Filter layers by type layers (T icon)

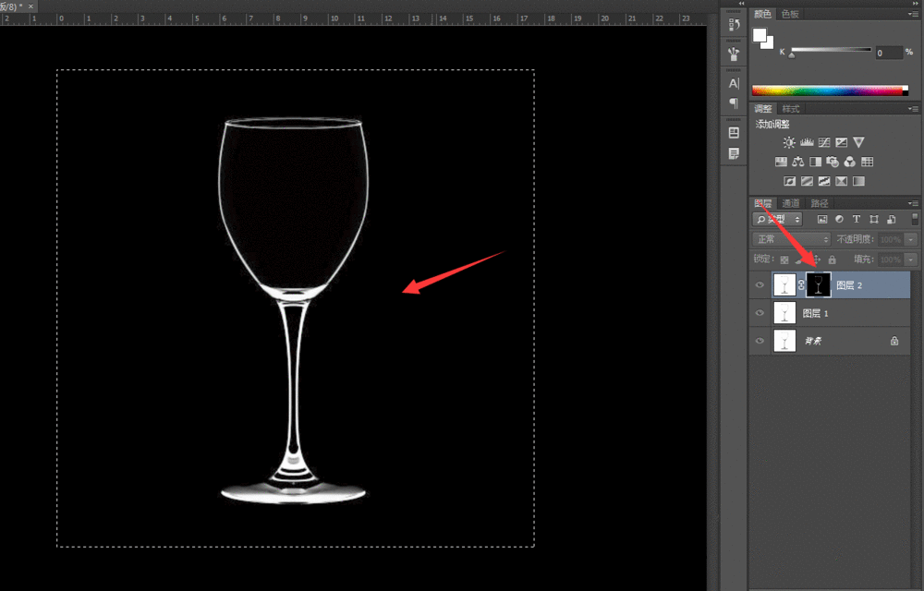857,220
